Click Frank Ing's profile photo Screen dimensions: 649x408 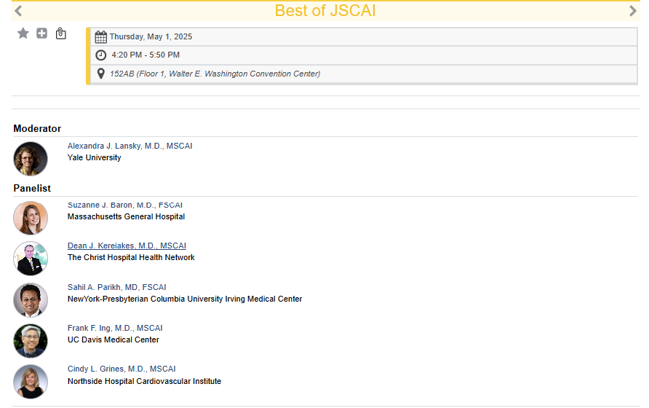point(31,341)
